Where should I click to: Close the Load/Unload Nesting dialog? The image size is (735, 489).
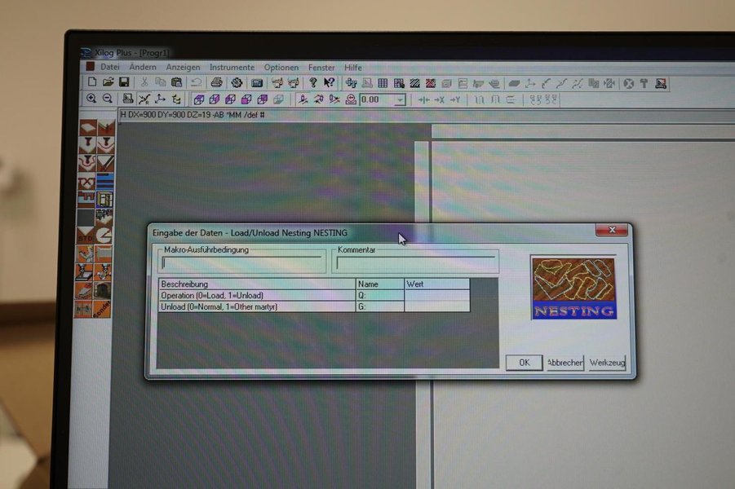point(611,230)
